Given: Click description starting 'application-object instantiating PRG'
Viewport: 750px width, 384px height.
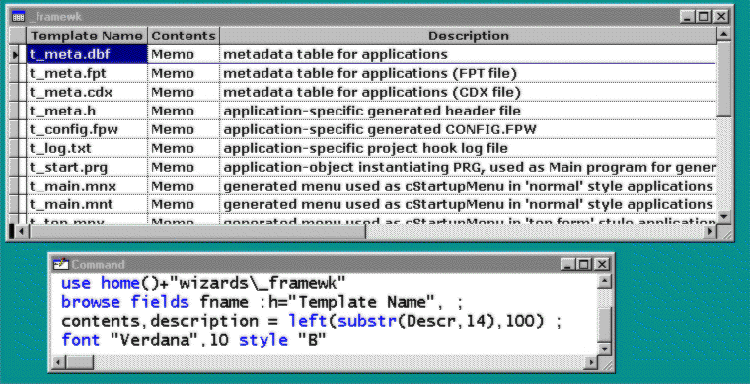Looking at the screenshot, I should coord(470,168).
